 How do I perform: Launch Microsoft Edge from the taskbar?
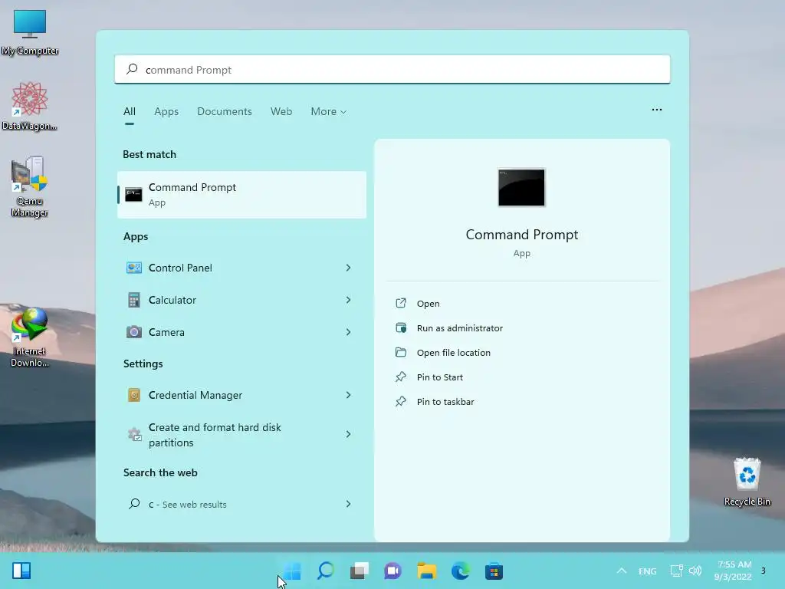click(461, 571)
